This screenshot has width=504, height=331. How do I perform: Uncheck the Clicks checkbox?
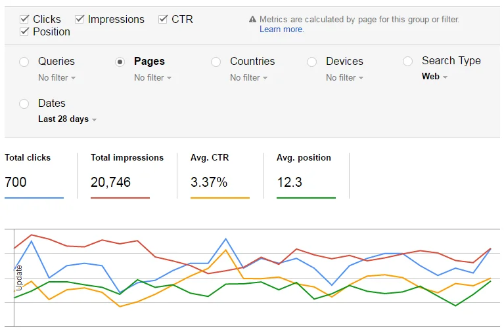24,19
